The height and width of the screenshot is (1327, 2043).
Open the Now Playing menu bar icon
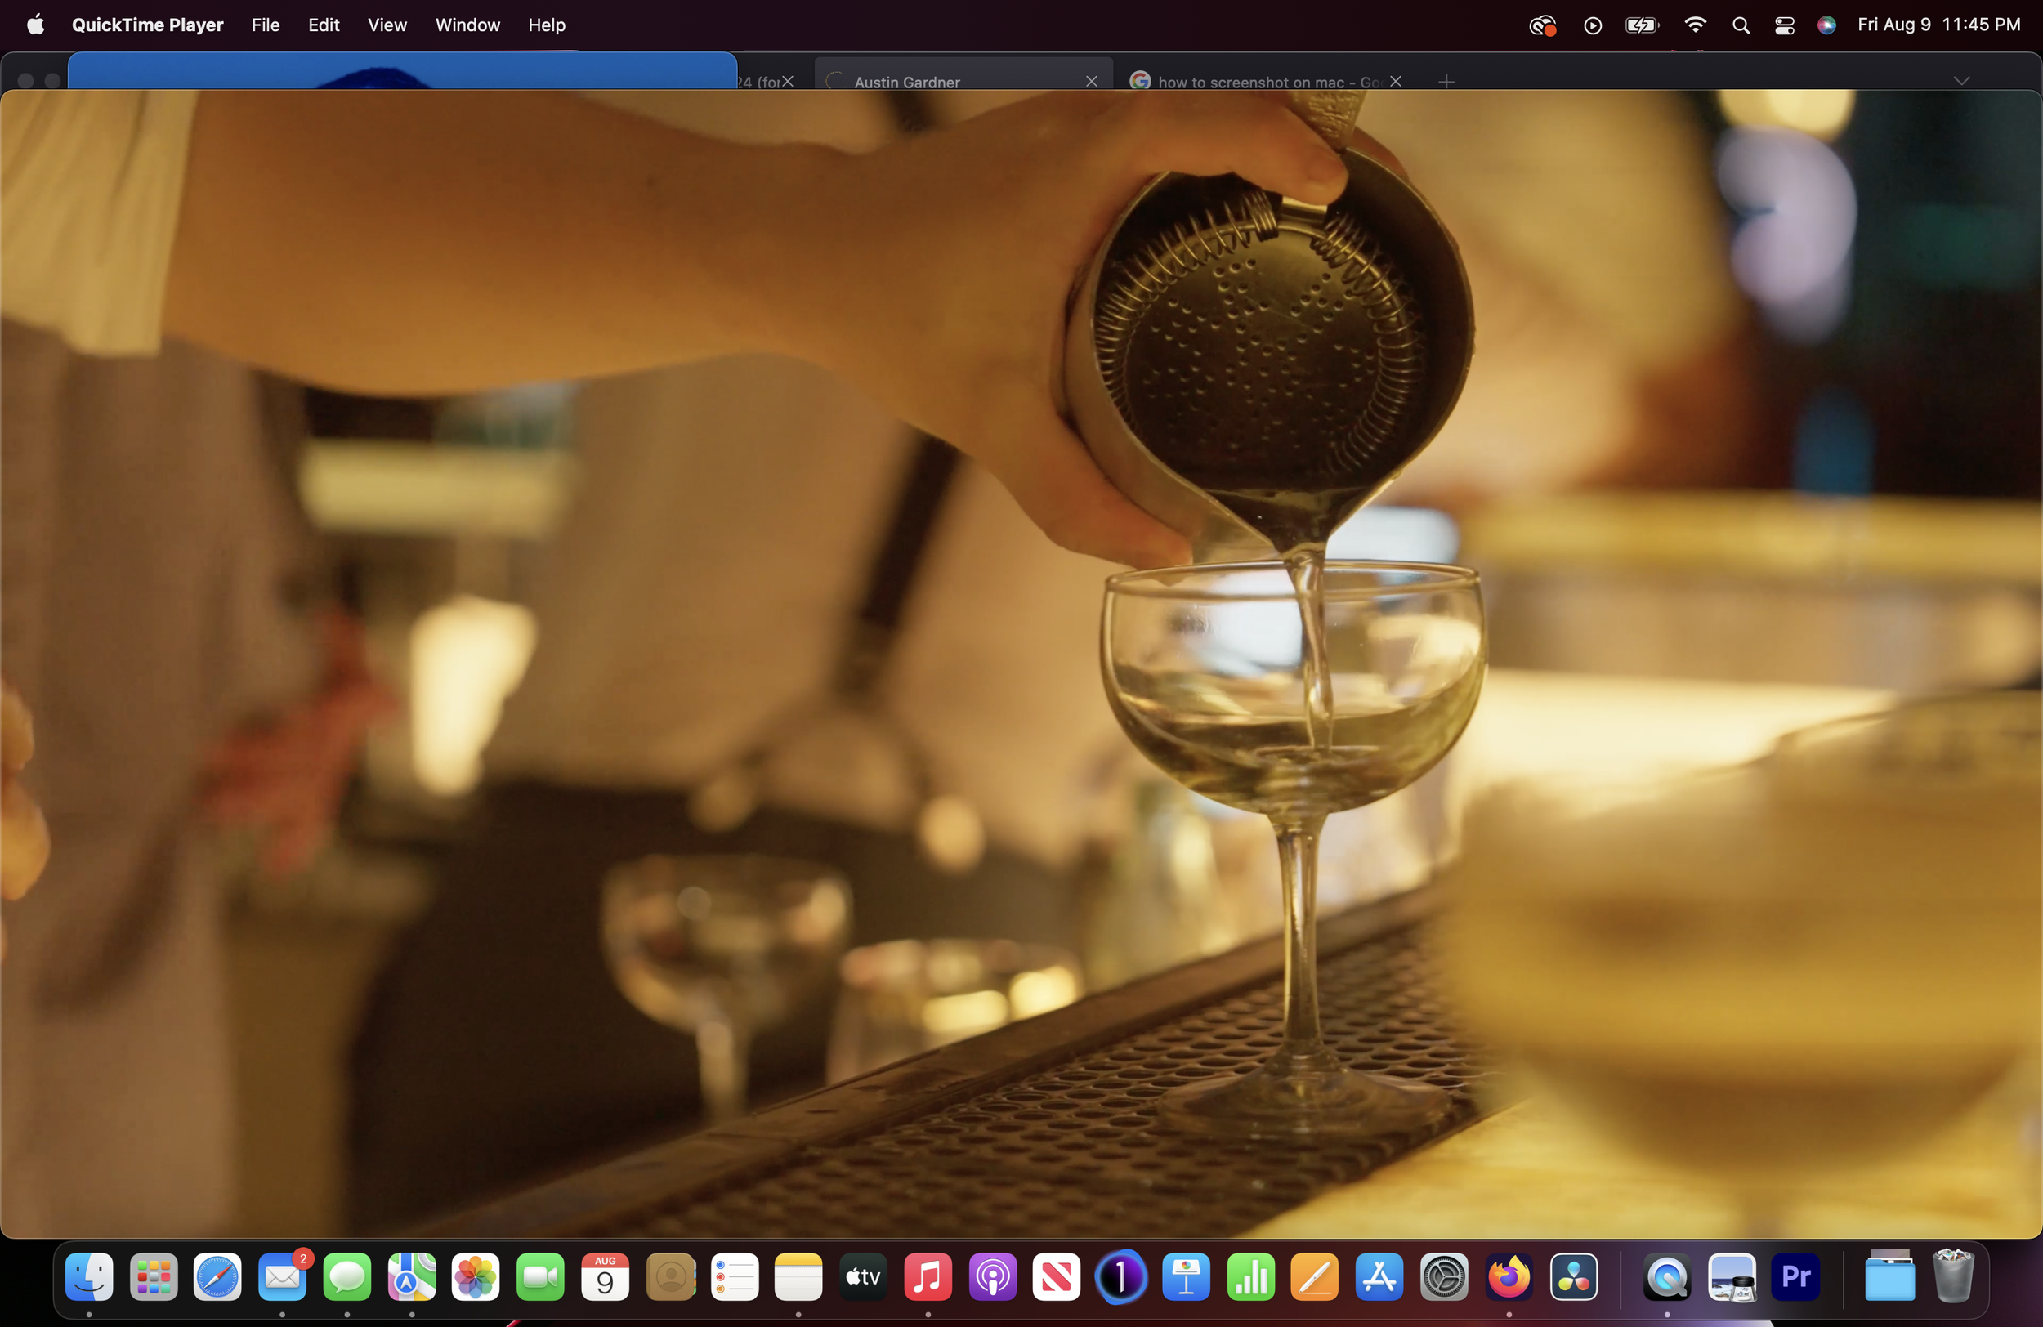[1593, 25]
